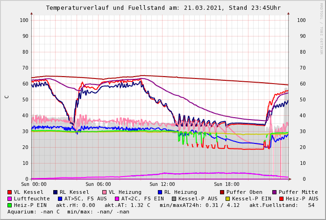The width and height of the screenshot is (326, 220).
Task: Select the pink VL Heizung legend swatch
Action: tap(104, 192)
